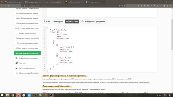Open the library bookshelf icon in toolbar
This screenshot has width=173, height=97.
[x=145, y=6]
